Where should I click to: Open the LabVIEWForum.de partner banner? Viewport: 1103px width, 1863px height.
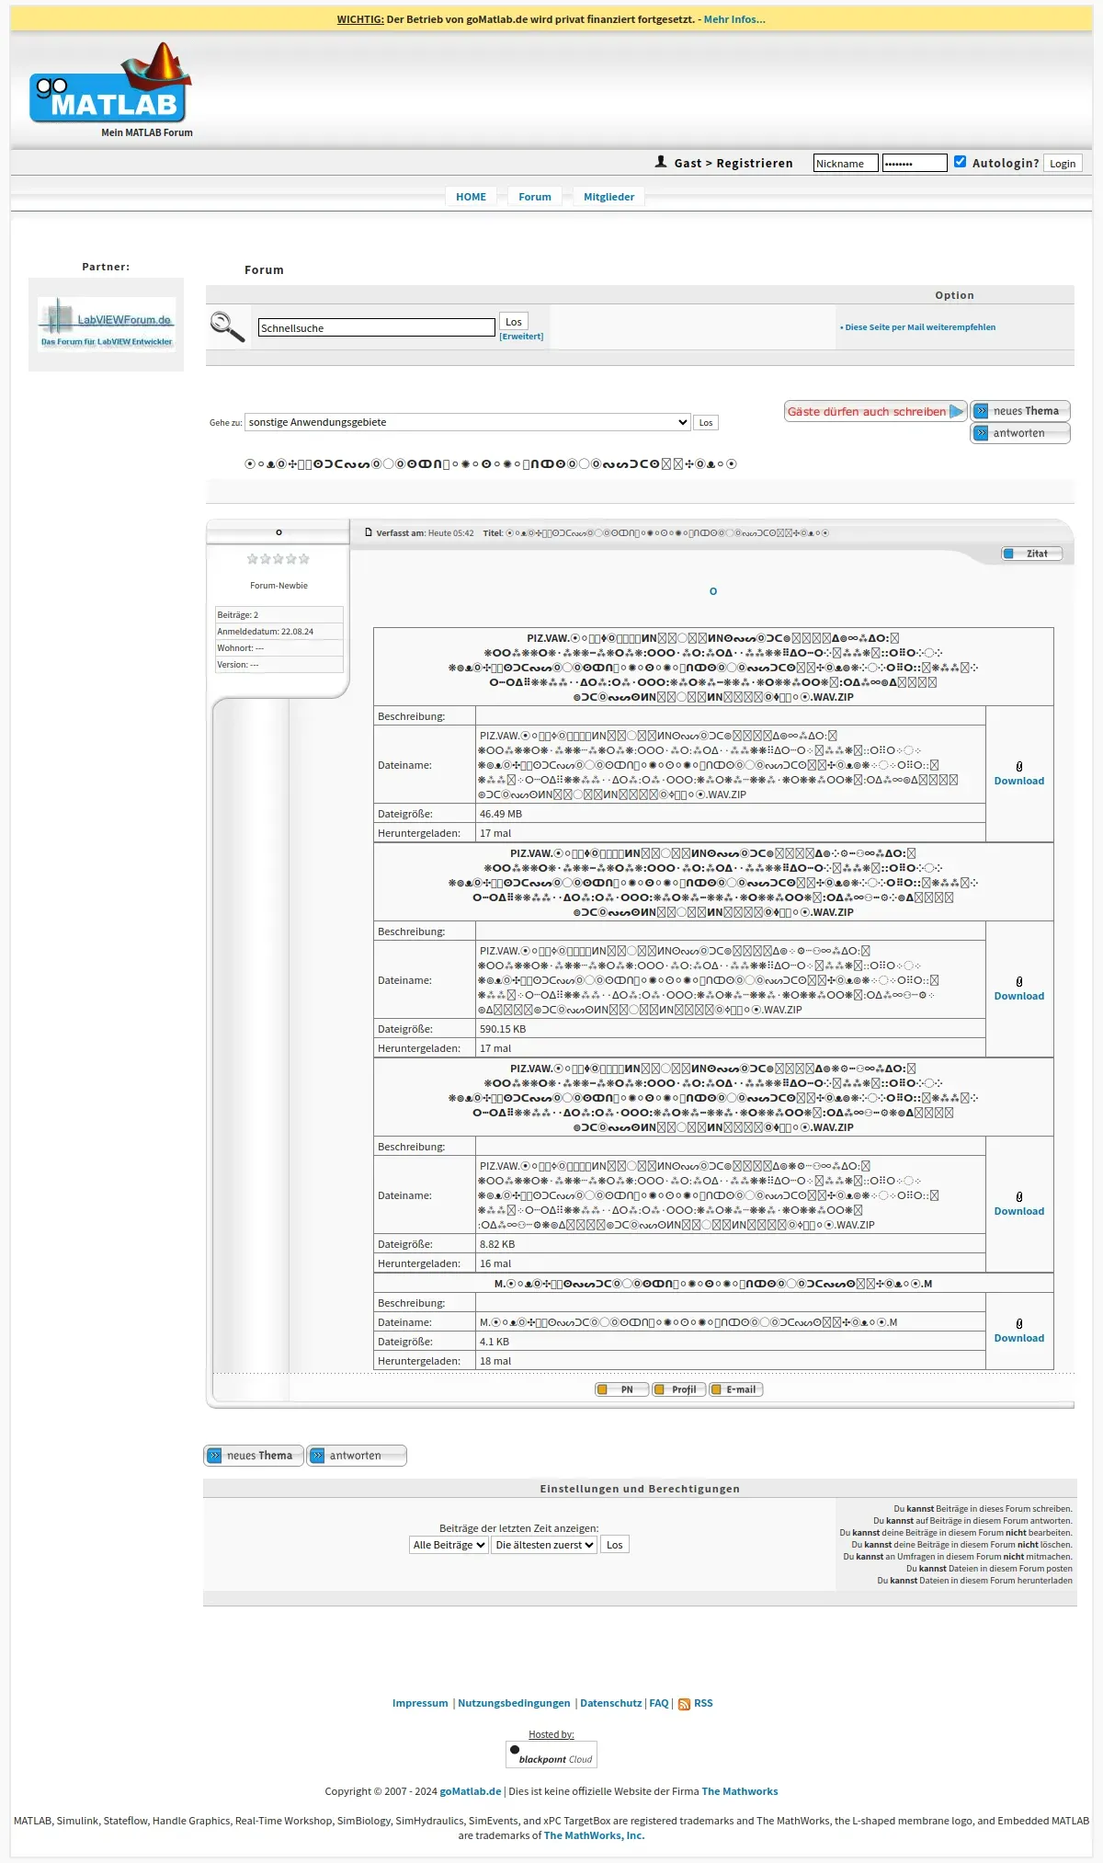click(x=107, y=325)
